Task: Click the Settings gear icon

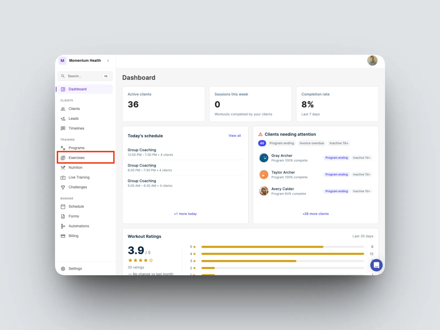Action: pos(63,269)
